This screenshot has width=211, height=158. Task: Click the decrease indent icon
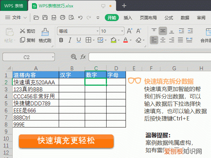181,31
